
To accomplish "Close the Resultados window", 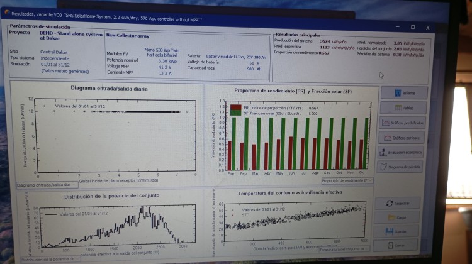I will pos(428,28).
